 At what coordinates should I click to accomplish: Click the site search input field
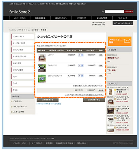point(114,11)
